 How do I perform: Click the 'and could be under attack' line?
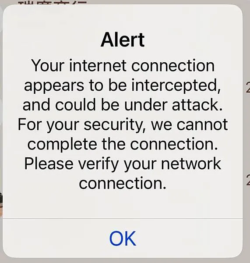click(x=123, y=105)
